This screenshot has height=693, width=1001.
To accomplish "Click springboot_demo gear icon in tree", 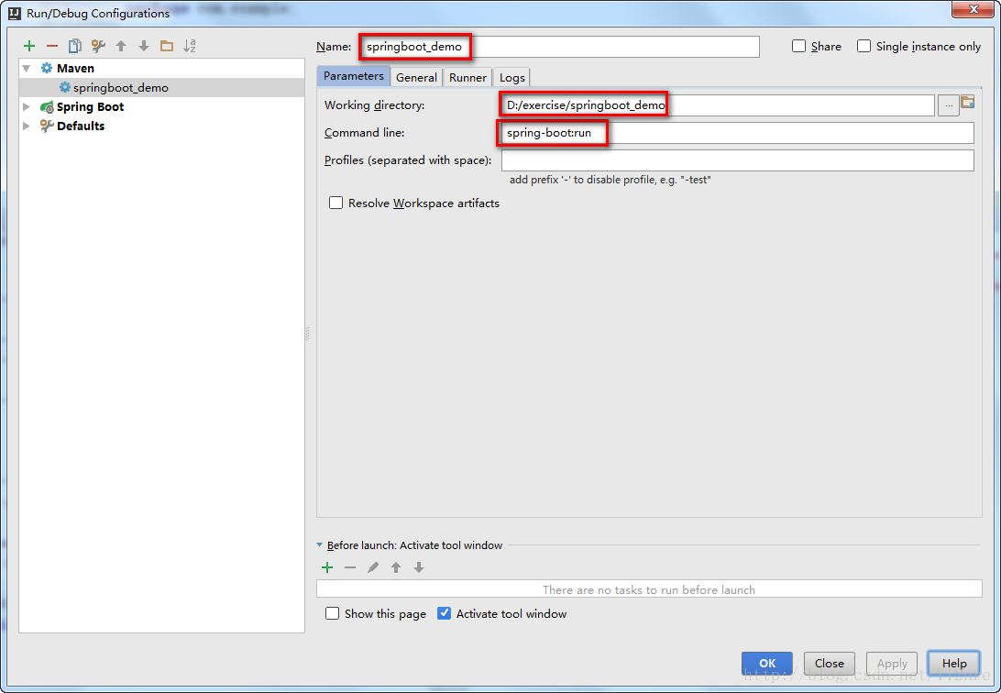I will pos(64,87).
